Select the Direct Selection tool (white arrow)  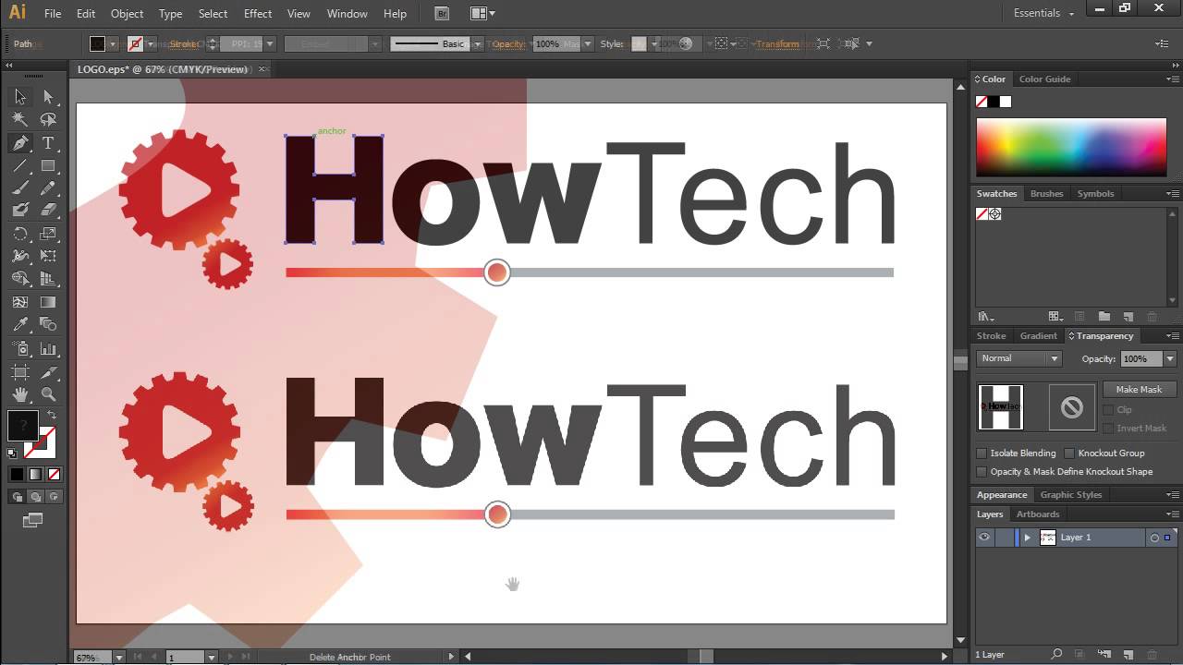[x=48, y=97]
